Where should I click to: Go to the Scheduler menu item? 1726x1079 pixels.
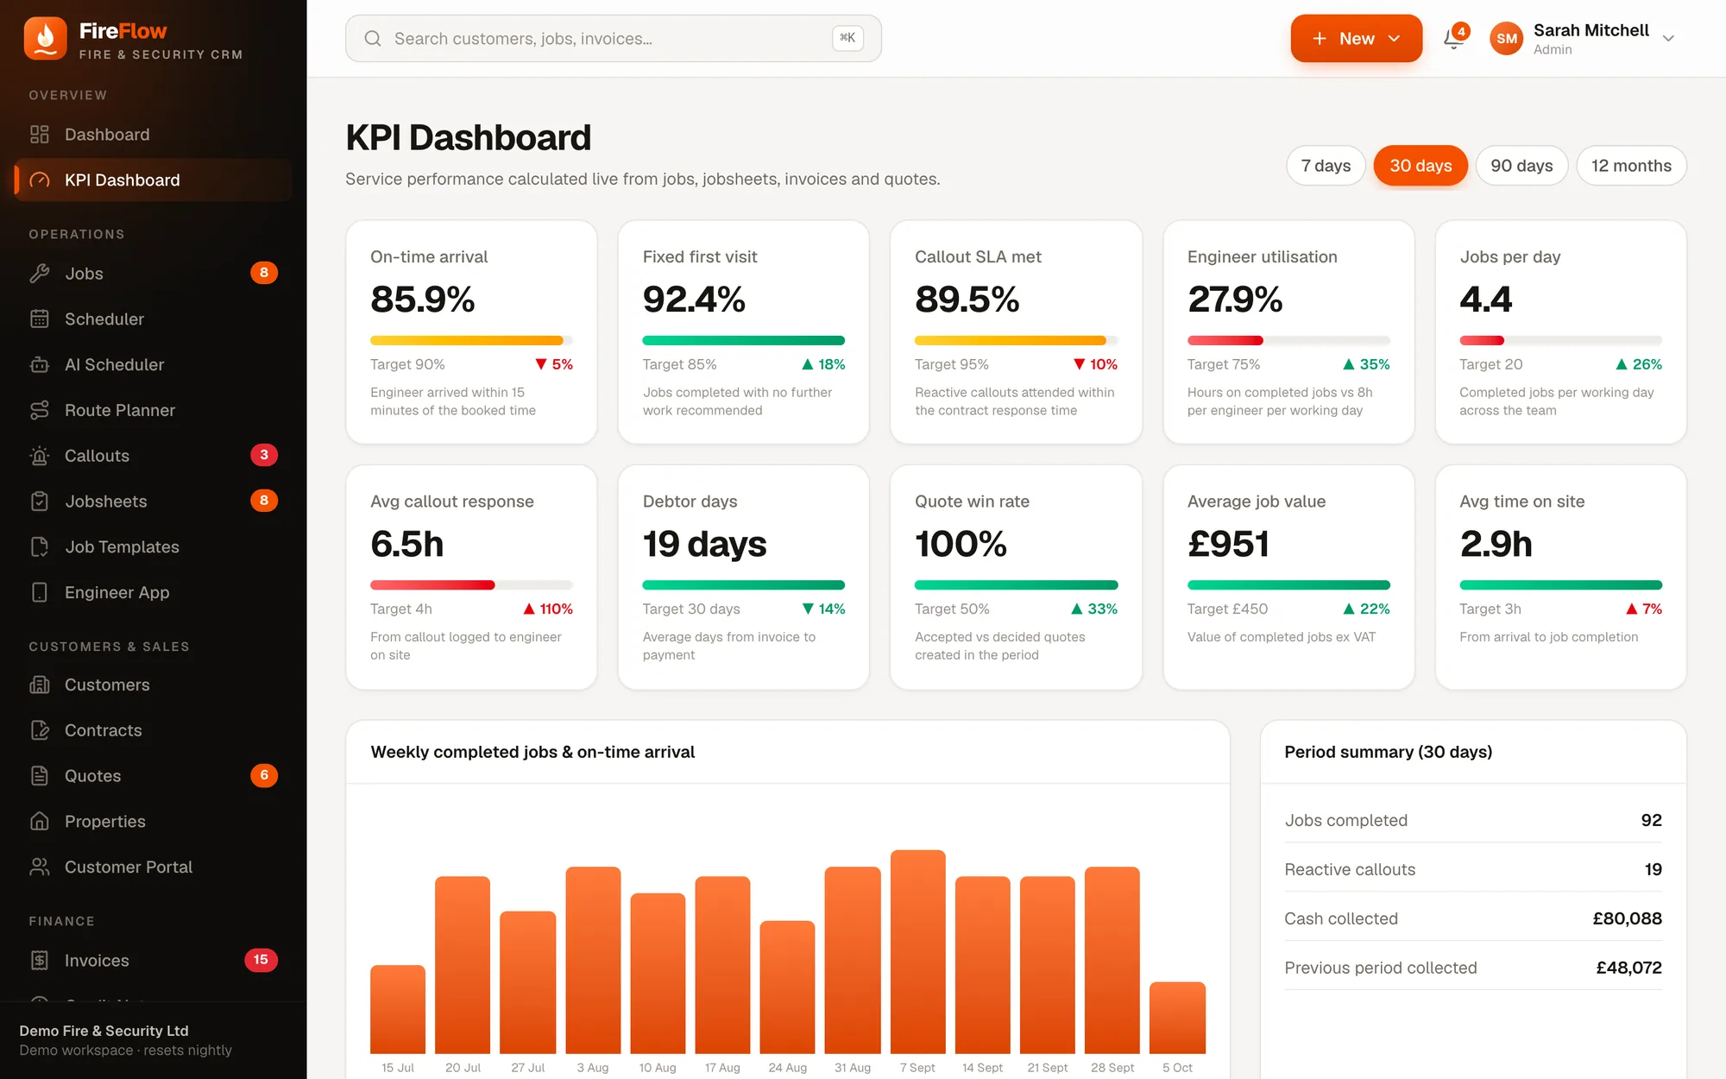154,319
